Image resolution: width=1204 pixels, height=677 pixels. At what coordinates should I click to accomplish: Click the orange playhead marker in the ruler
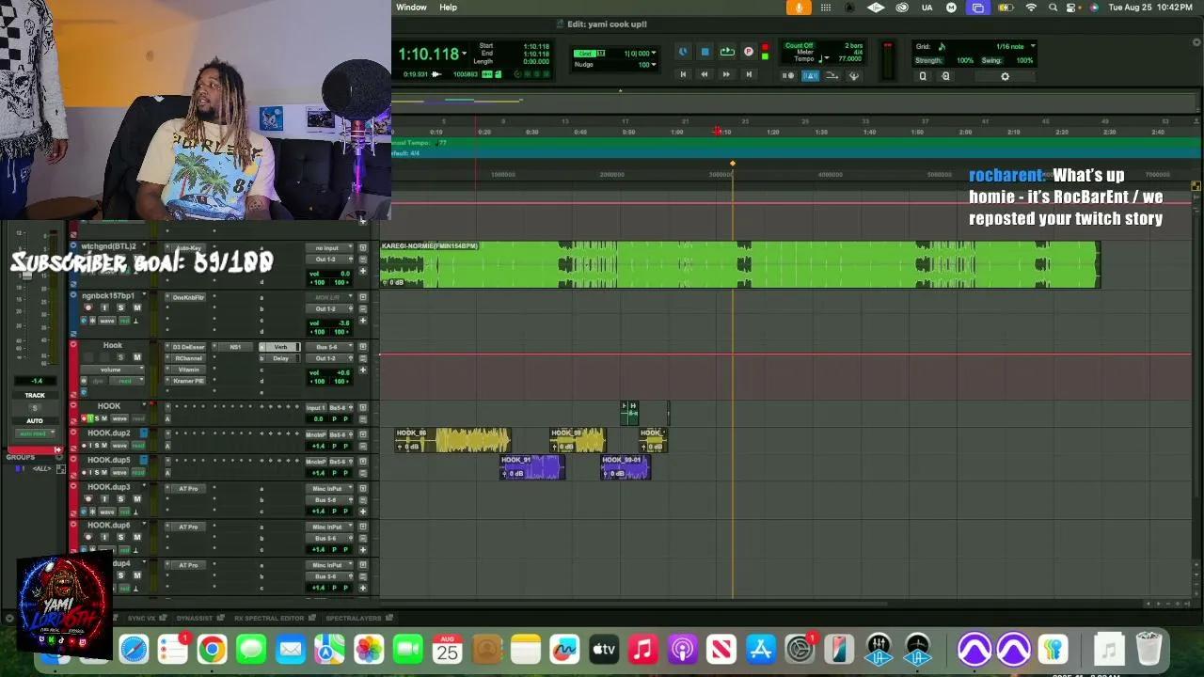click(x=733, y=165)
